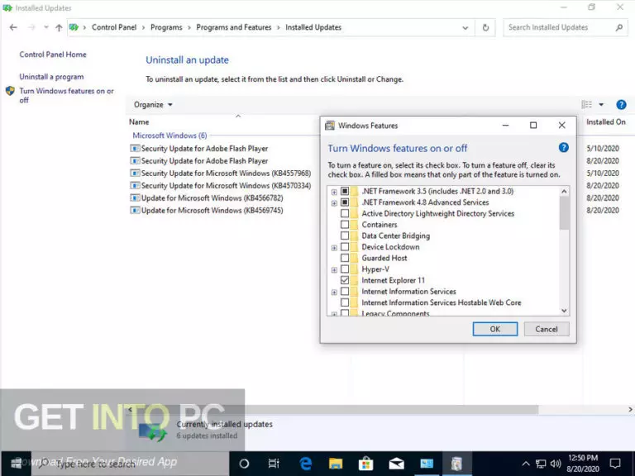The width and height of the screenshot is (635, 476).
Task: Open the notification center icon
Action: [x=615, y=464]
